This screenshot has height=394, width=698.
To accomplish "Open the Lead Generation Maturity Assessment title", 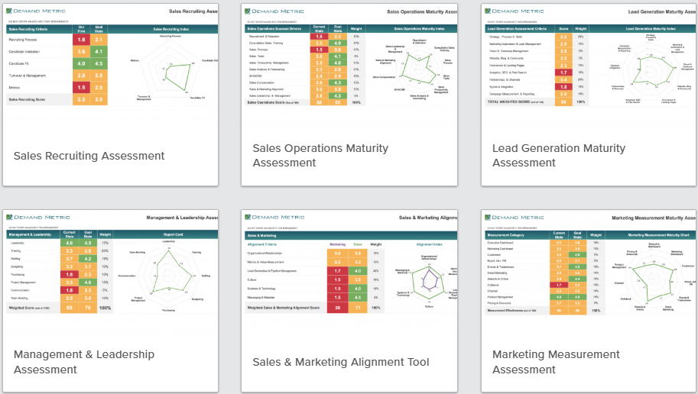I will 559,155.
